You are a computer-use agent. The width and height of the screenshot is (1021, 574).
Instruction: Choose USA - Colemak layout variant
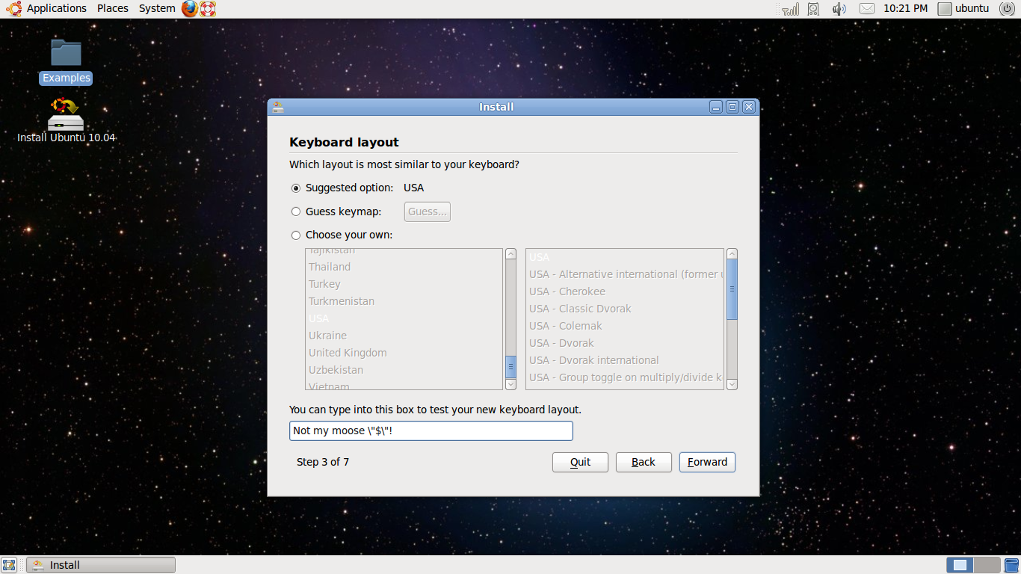(x=625, y=326)
